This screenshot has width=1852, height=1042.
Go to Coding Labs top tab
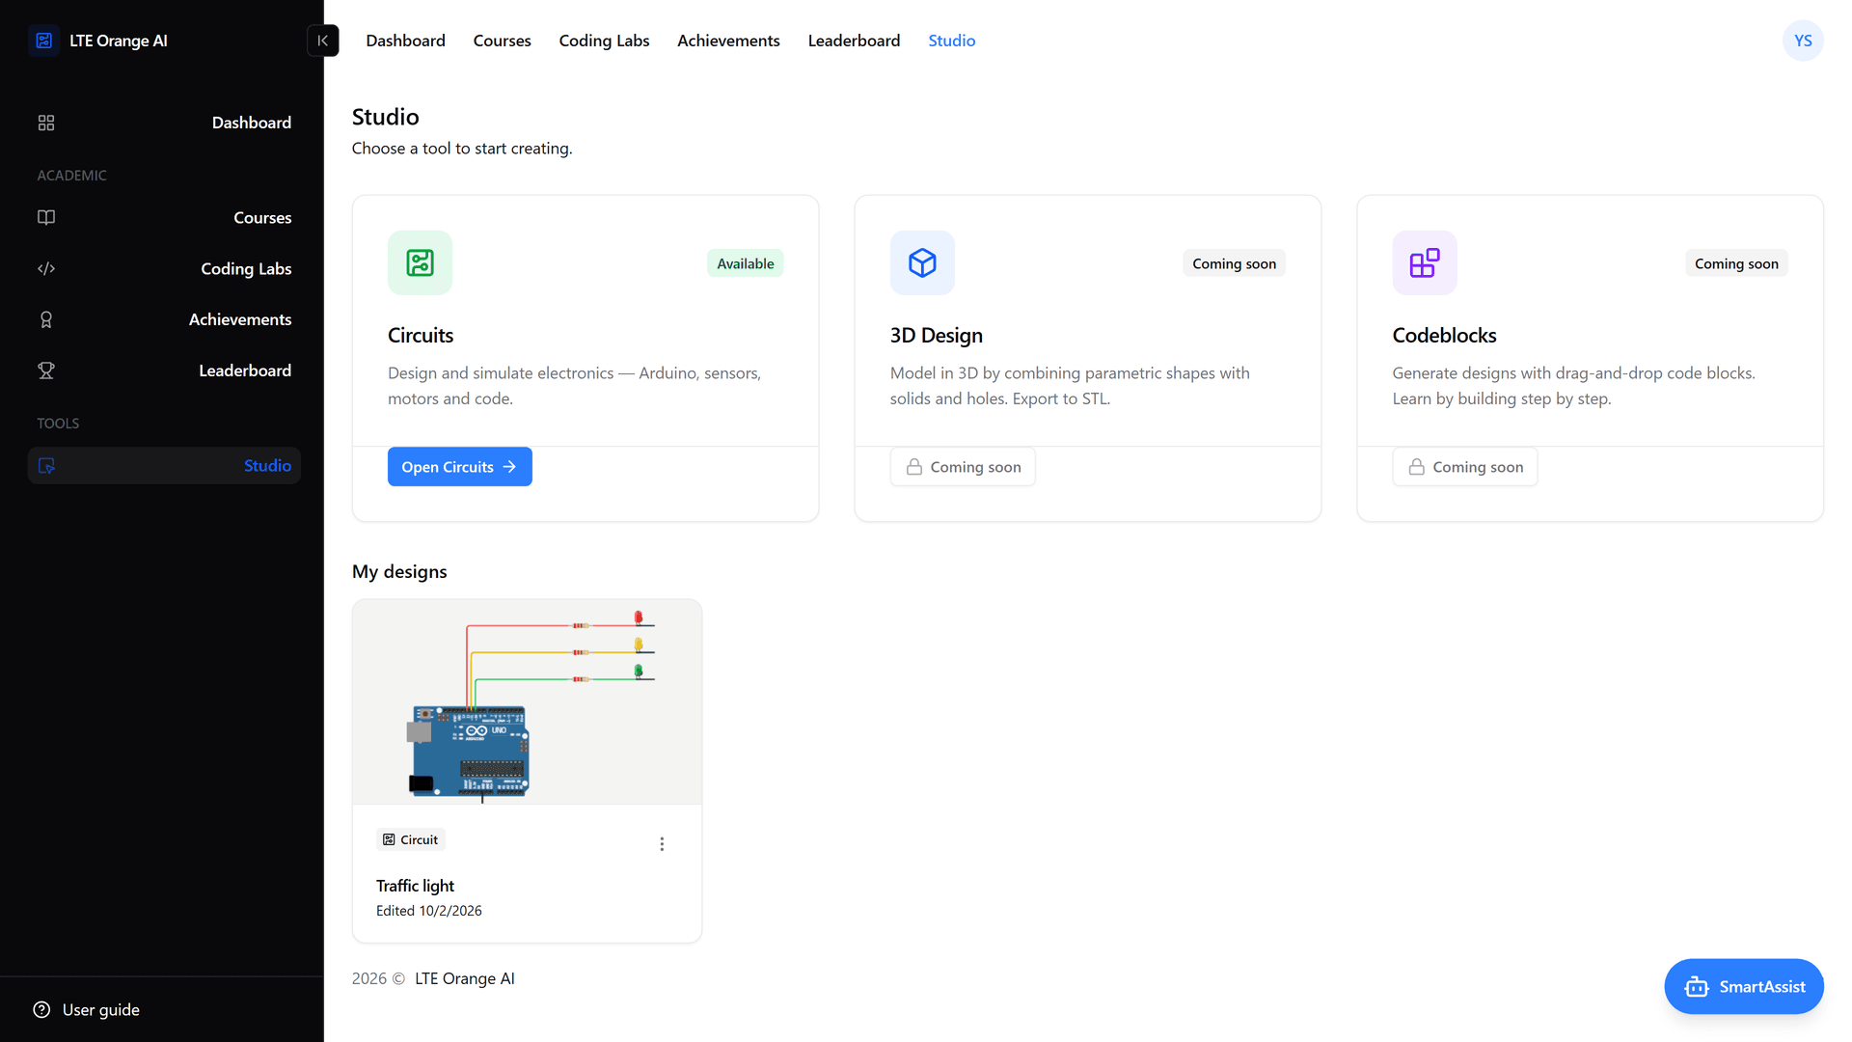click(x=604, y=41)
